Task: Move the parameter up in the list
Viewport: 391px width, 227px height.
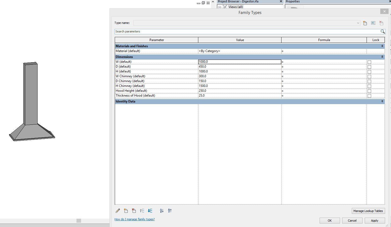Action: coord(142,211)
